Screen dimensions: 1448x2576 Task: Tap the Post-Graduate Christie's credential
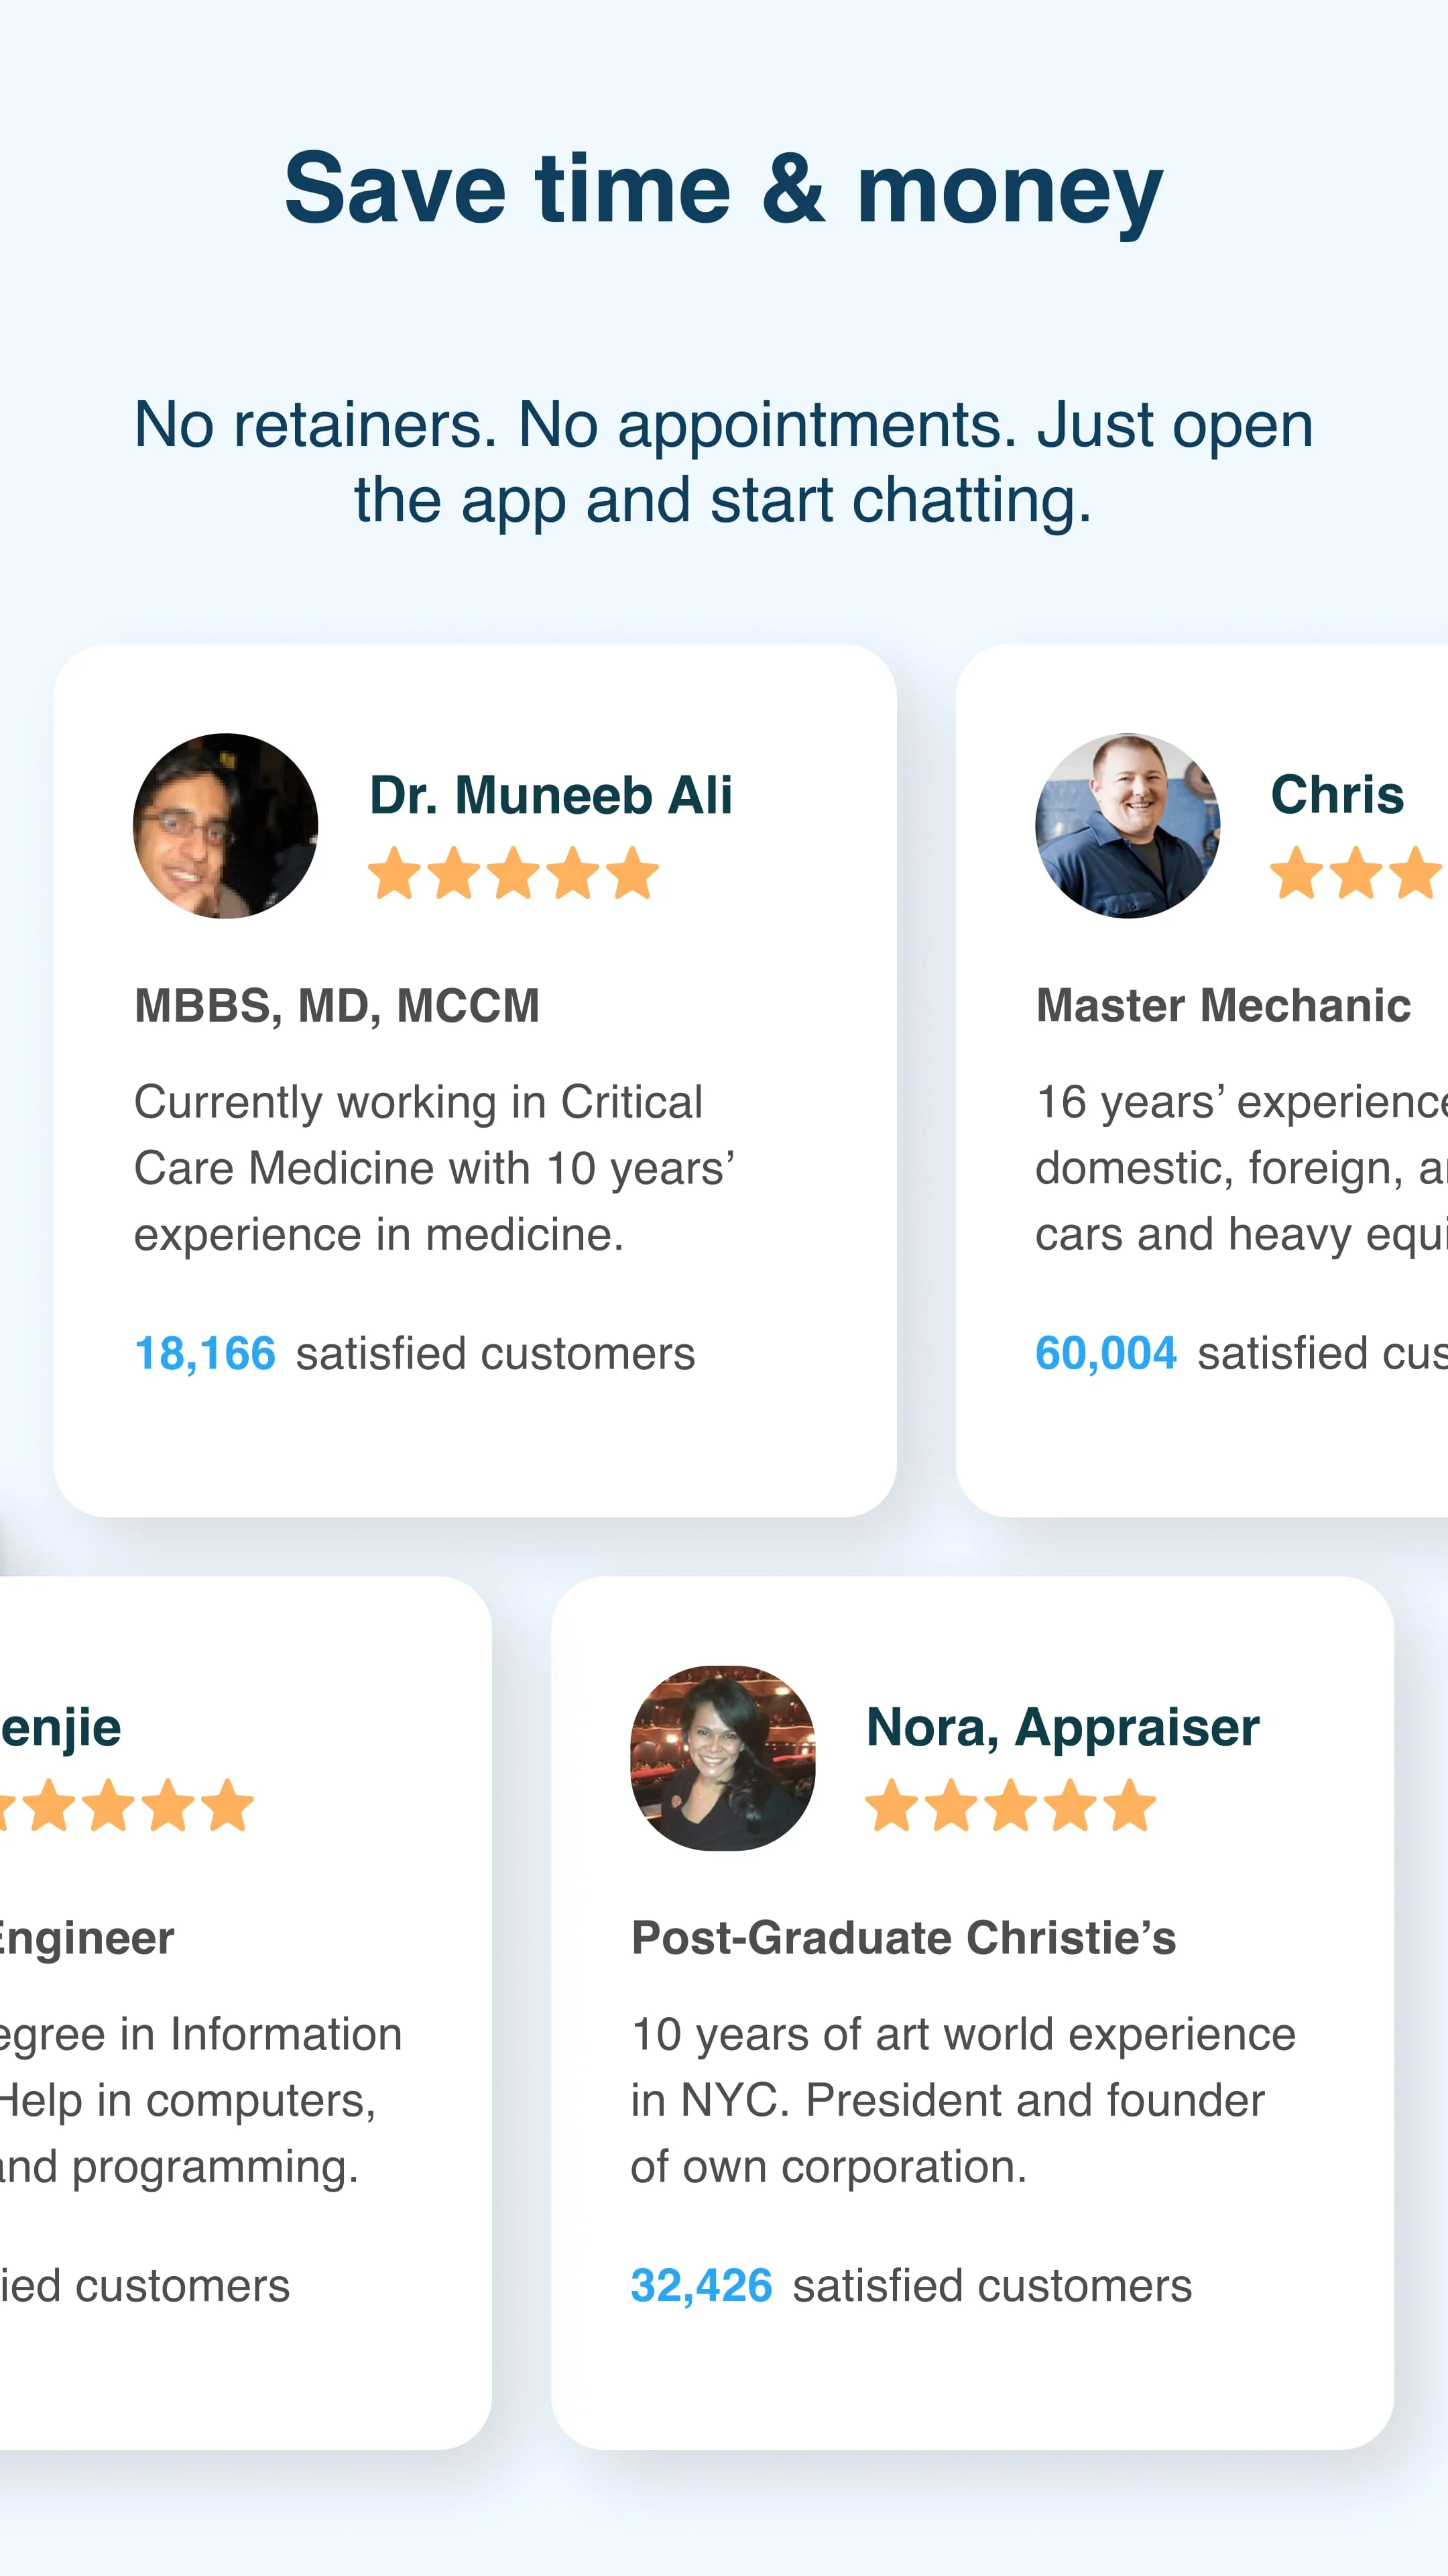(904, 1938)
